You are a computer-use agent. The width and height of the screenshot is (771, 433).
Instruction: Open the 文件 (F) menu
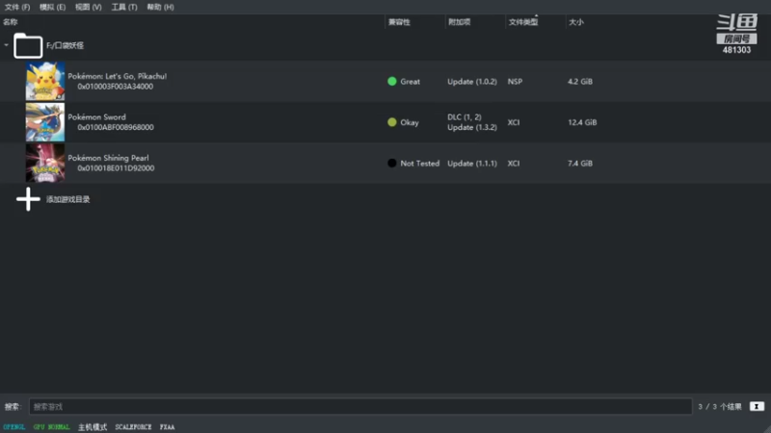point(17,7)
